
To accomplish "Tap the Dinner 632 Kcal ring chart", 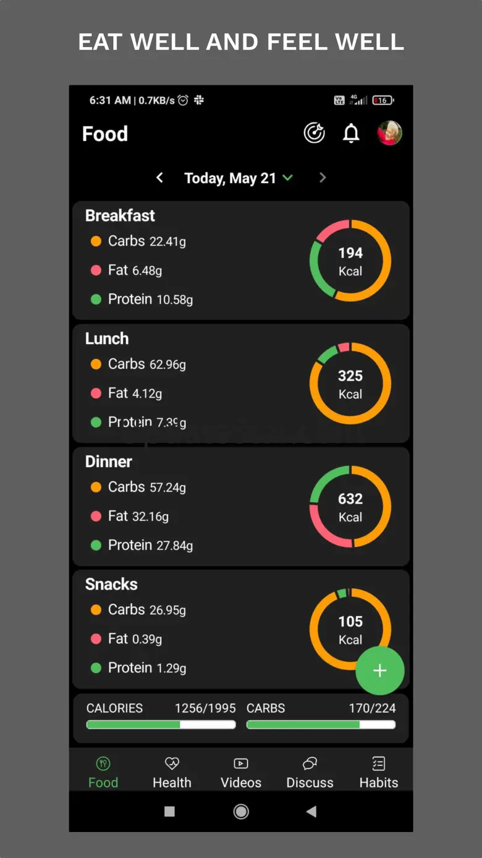I will click(x=350, y=507).
